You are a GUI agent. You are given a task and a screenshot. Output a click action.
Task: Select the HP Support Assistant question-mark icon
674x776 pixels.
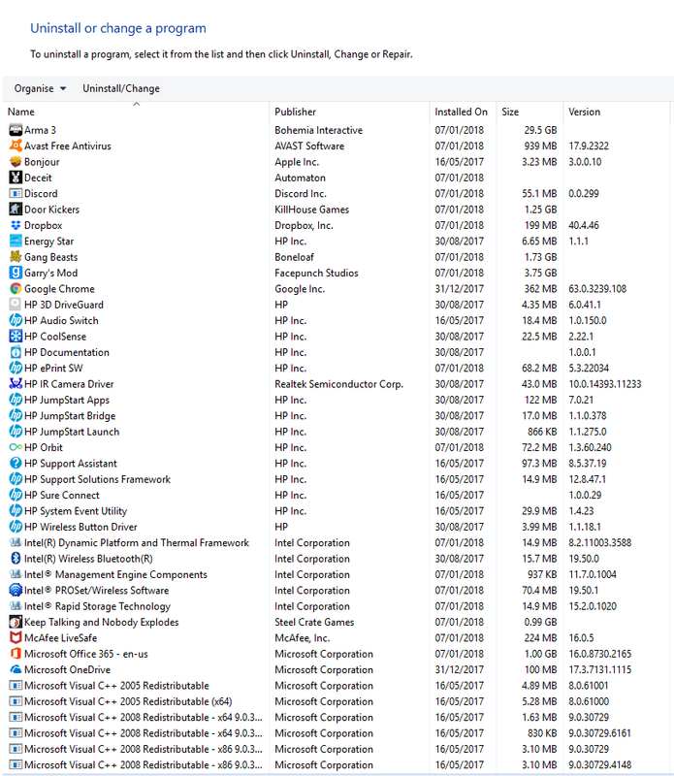(x=16, y=464)
